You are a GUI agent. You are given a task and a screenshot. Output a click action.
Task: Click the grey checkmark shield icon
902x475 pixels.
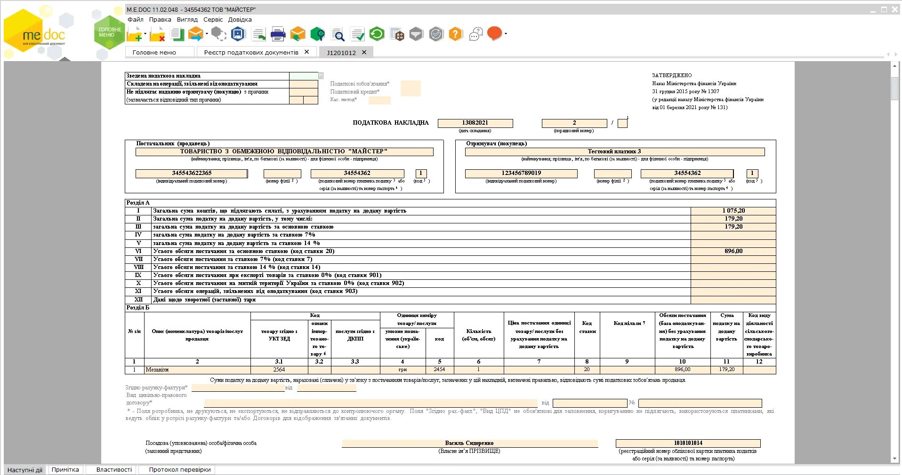pos(436,34)
